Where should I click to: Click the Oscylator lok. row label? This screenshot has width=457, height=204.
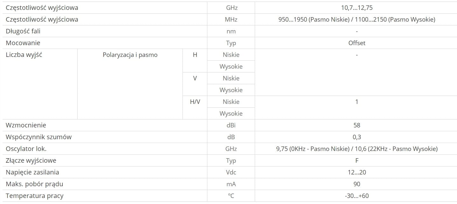tap(28, 149)
